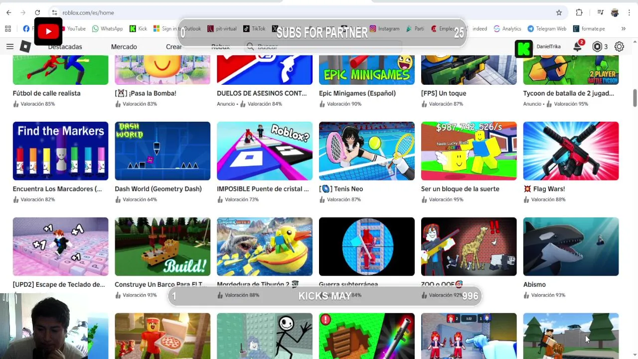Open the TikTok bookmark
The image size is (638, 359).
coord(254,28)
